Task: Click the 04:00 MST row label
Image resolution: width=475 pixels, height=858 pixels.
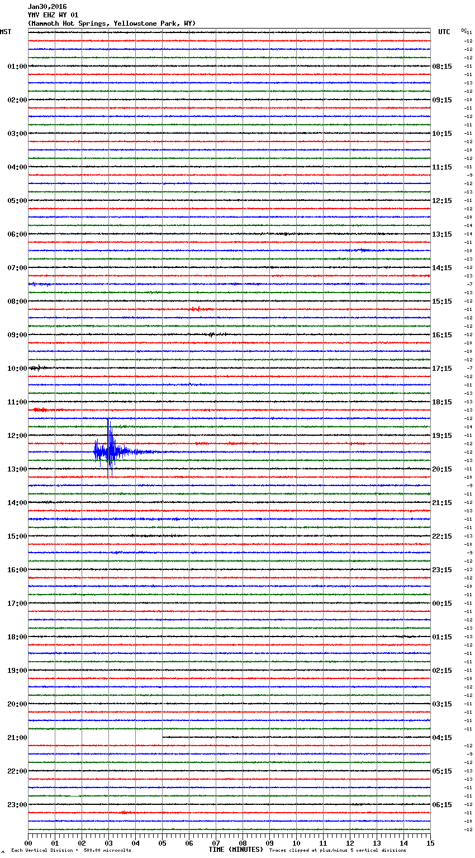Action: coord(17,167)
